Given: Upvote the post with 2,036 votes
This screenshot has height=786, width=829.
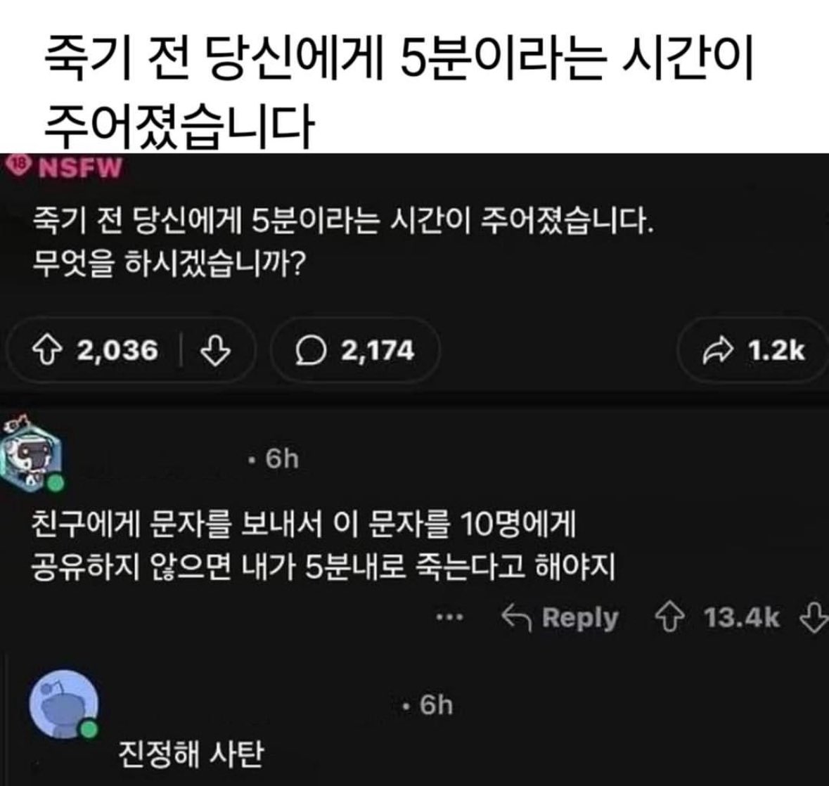Looking at the screenshot, I should 47,350.
